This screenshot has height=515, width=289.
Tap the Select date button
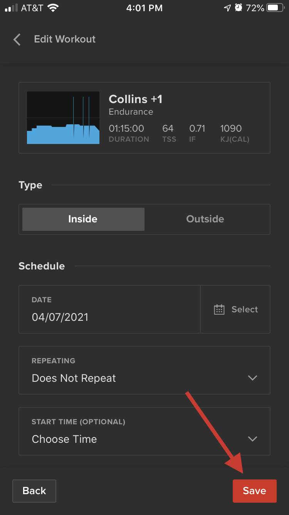(x=235, y=309)
